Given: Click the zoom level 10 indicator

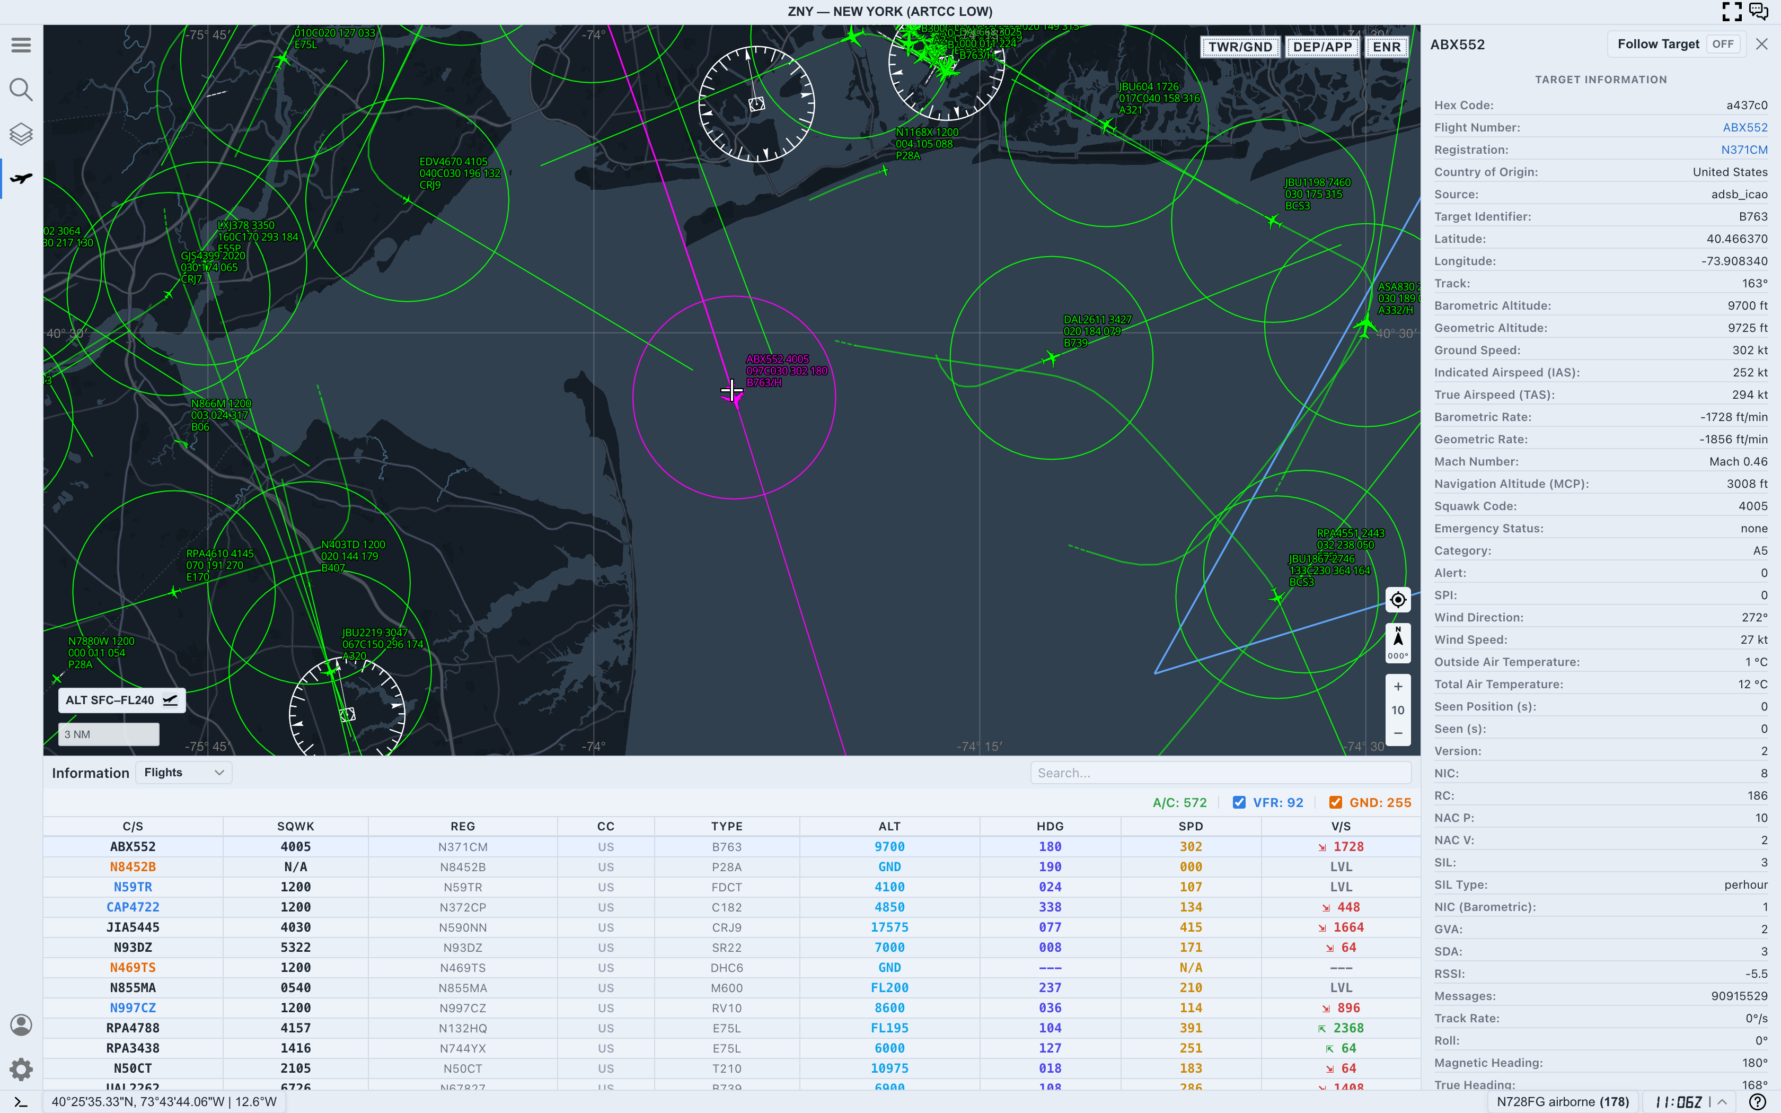Looking at the screenshot, I should click(1398, 709).
